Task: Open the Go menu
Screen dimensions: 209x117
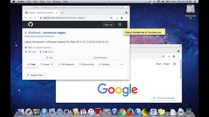Action: [49, 2]
